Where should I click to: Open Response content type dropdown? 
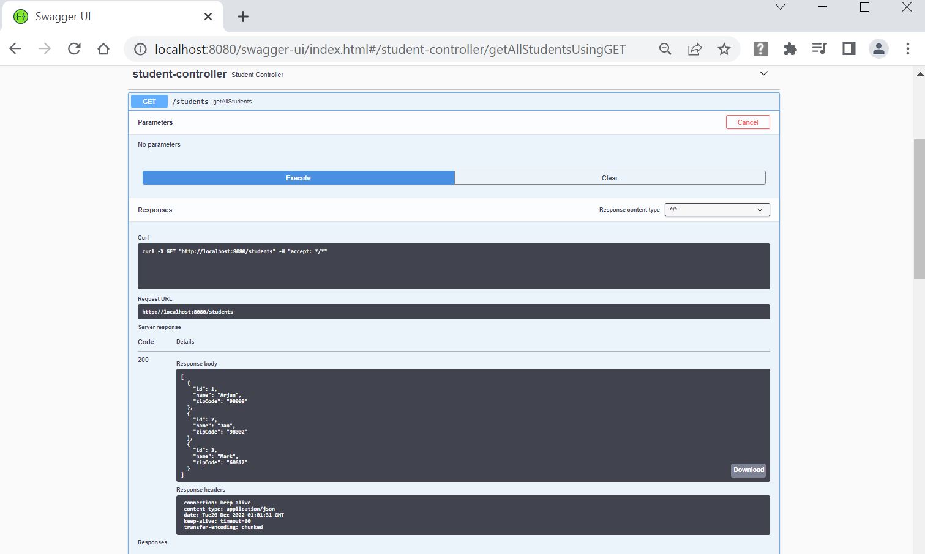point(717,210)
